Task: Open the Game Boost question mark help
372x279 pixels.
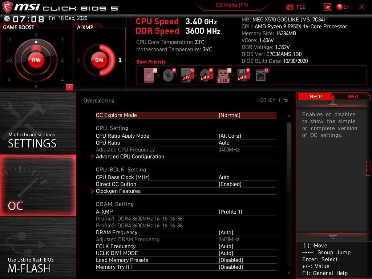Action: pos(69,87)
